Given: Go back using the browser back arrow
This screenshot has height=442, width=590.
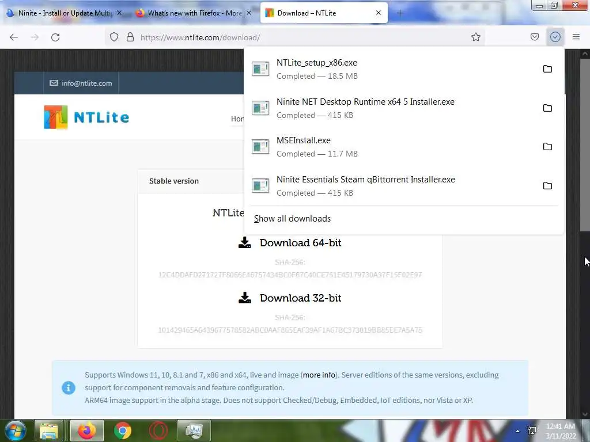Looking at the screenshot, I should 14,37.
